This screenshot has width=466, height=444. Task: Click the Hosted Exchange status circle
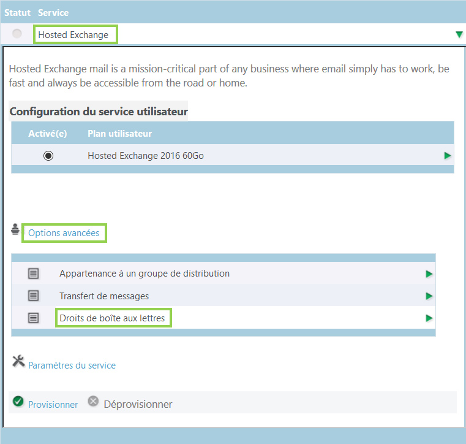coord(17,34)
